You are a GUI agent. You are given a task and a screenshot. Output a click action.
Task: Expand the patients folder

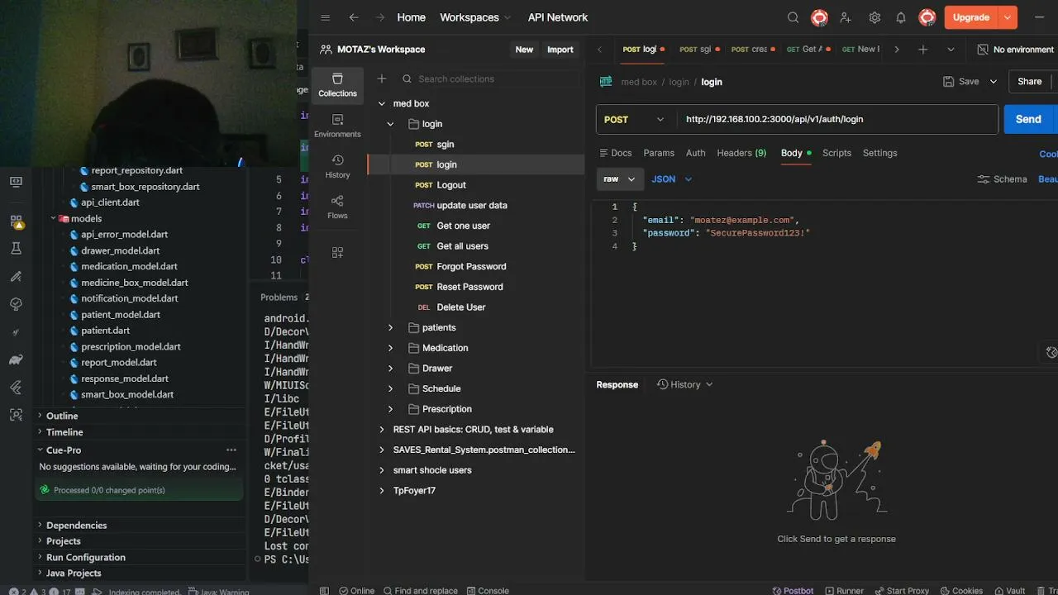391,328
